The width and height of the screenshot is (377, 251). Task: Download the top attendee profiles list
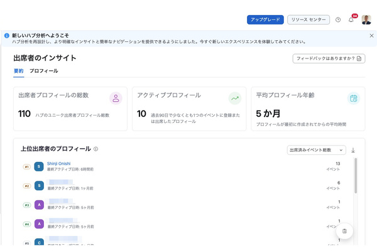click(353, 150)
